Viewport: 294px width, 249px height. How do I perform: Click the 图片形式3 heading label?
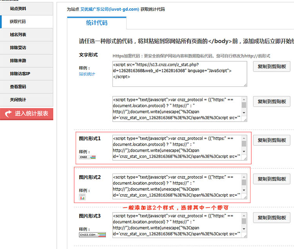tap(90, 216)
